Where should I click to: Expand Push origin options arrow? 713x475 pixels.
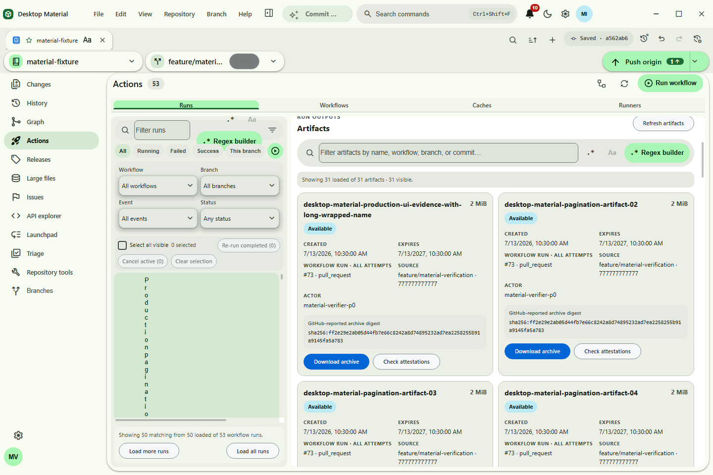coord(695,61)
